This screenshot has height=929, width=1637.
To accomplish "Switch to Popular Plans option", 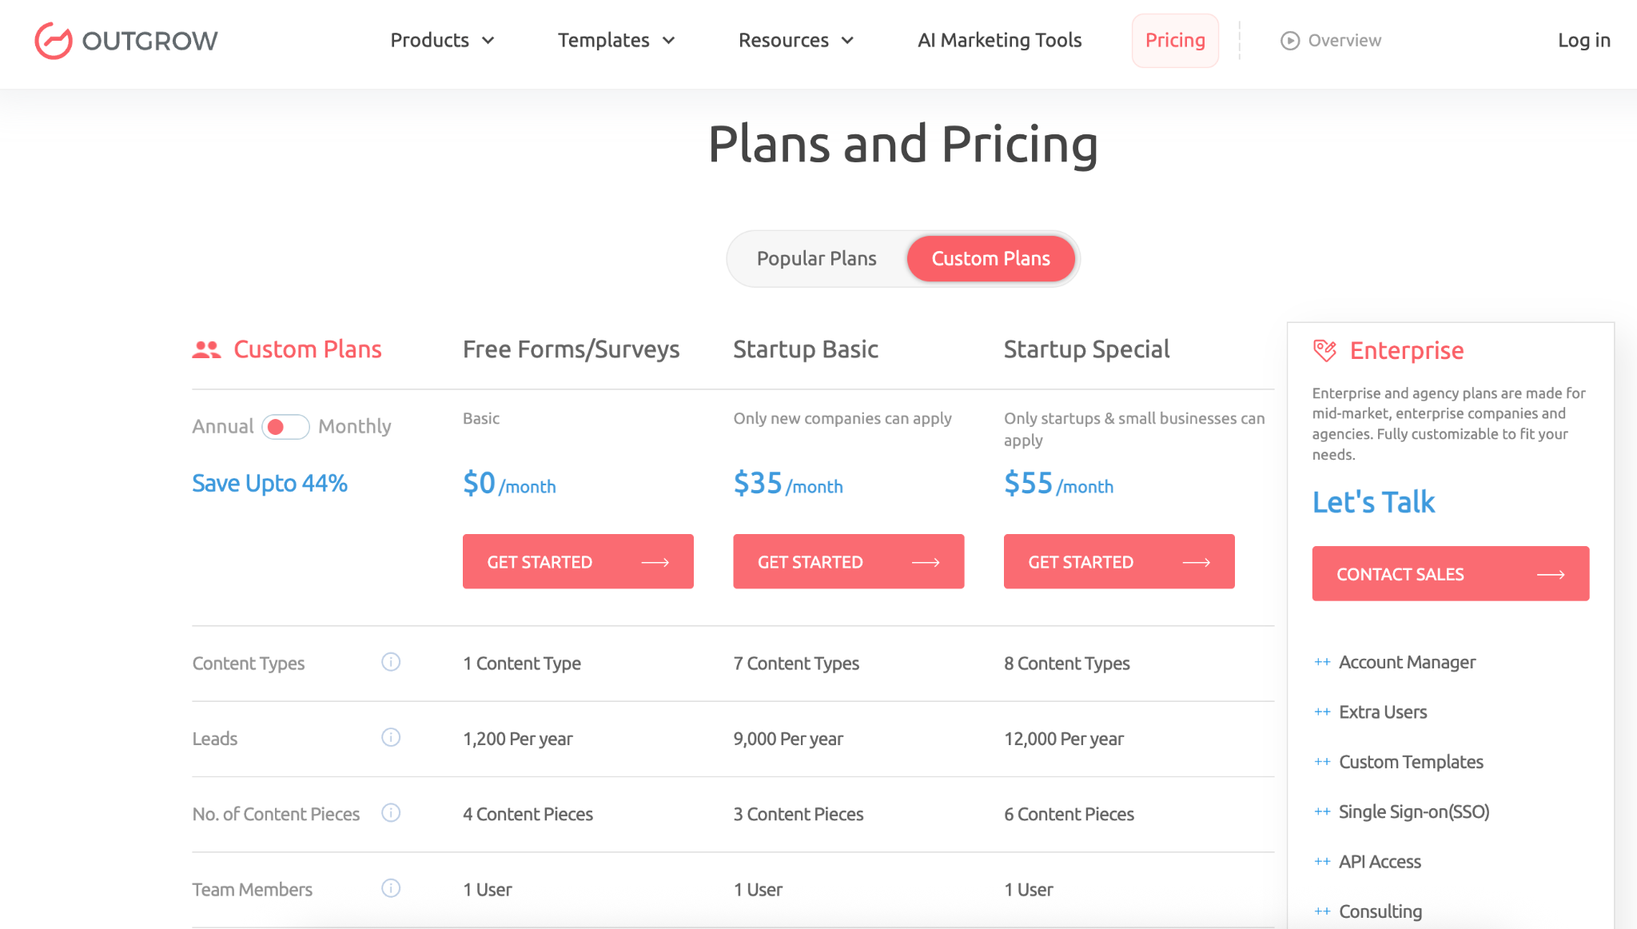I will pos(816,259).
